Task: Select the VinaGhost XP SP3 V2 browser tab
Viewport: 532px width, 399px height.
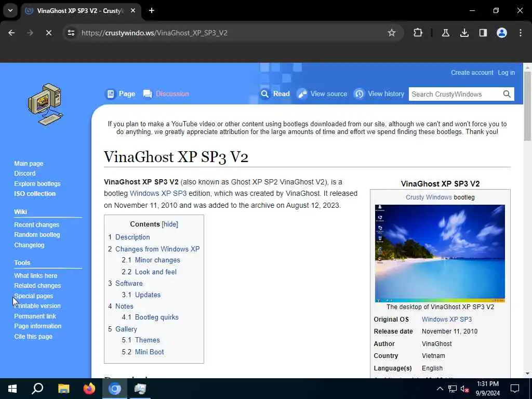Action: tap(81, 10)
